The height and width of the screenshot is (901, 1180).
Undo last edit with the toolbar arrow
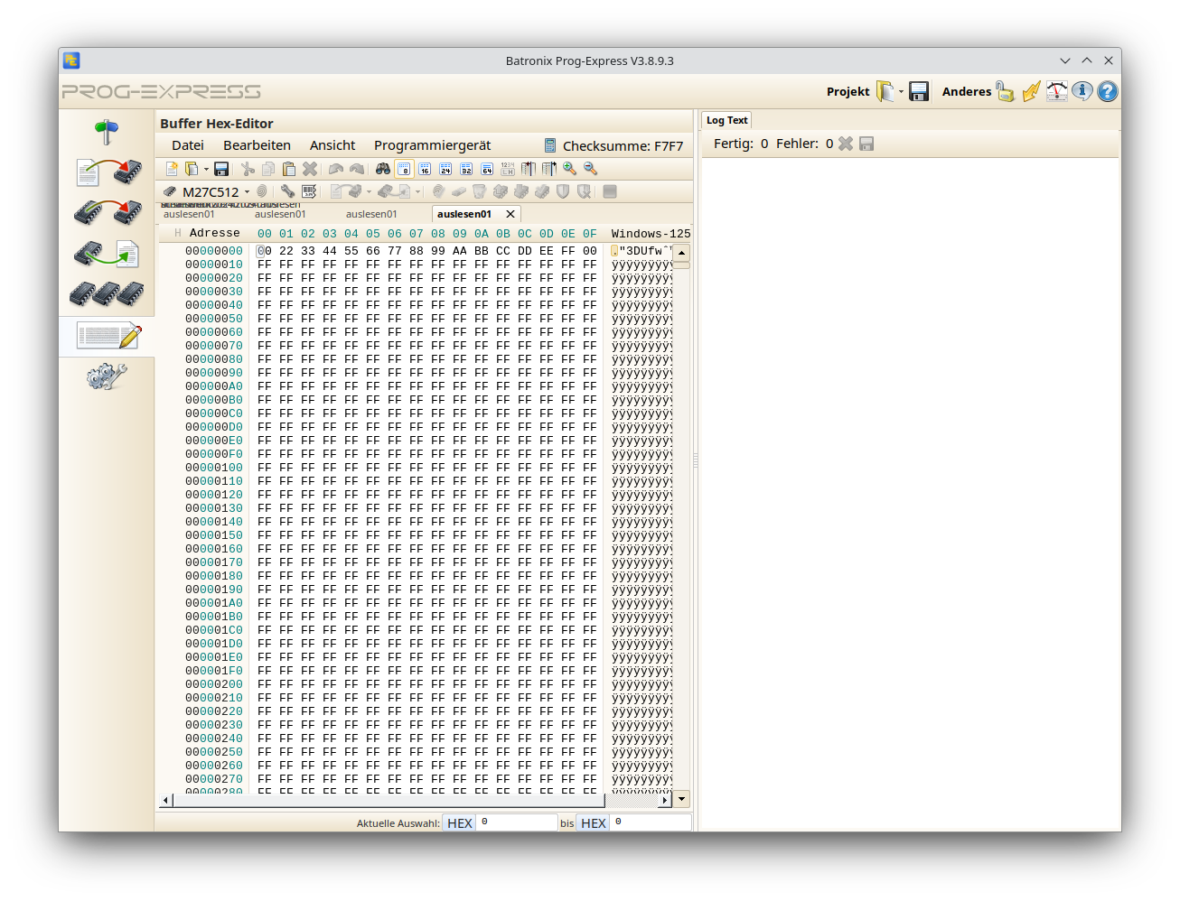(x=335, y=169)
